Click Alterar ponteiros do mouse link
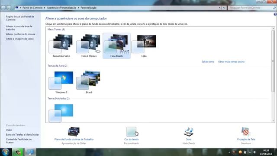The height and width of the screenshot is (156, 277). (x=20, y=34)
